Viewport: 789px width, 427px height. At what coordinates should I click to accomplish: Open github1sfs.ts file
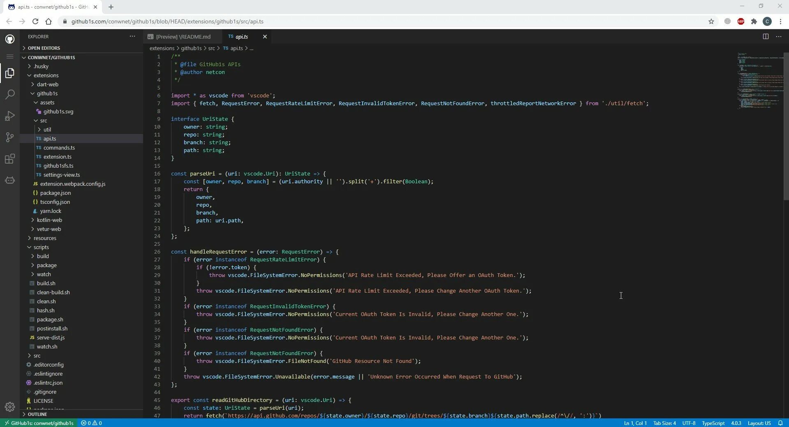[81, 166]
